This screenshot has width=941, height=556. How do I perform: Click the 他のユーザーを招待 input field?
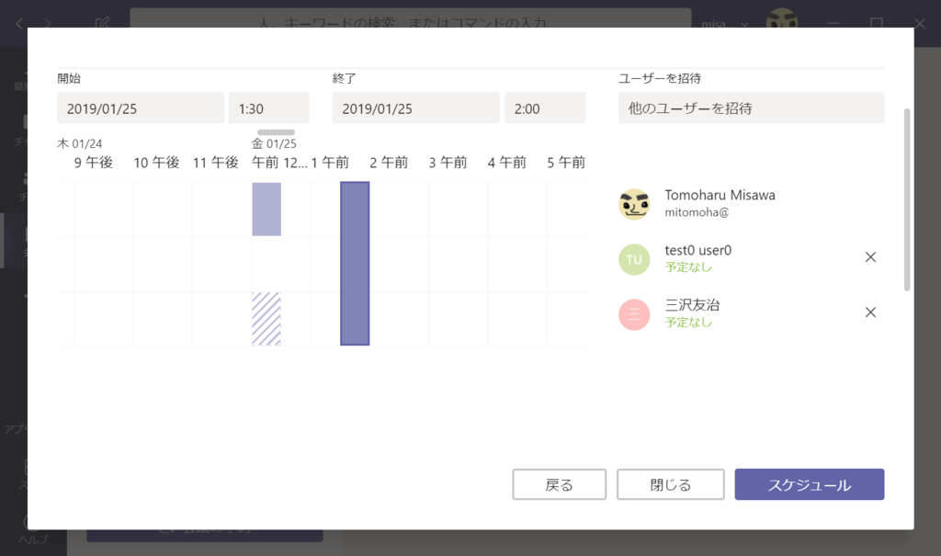pos(751,108)
